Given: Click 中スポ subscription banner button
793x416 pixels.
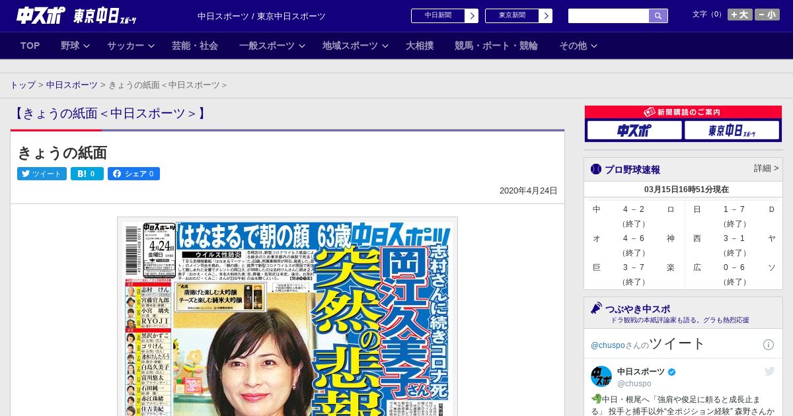Looking at the screenshot, I should coord(634,131).
